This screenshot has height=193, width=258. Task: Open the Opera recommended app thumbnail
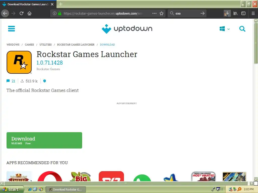tap(50, 176)
